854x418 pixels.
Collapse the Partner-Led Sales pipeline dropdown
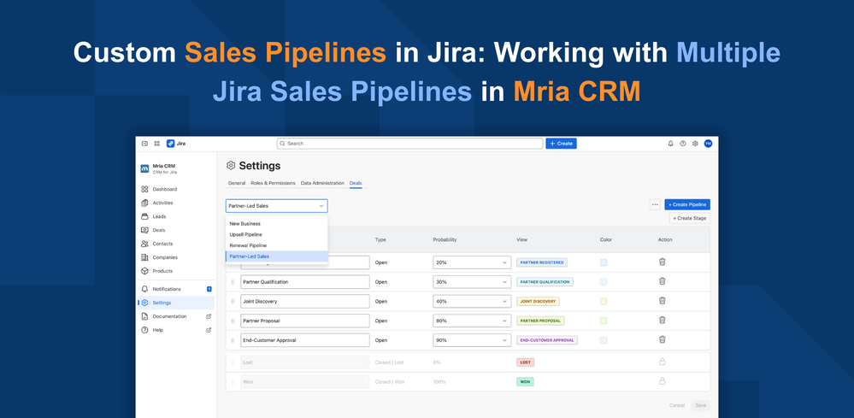coord(277,206)
